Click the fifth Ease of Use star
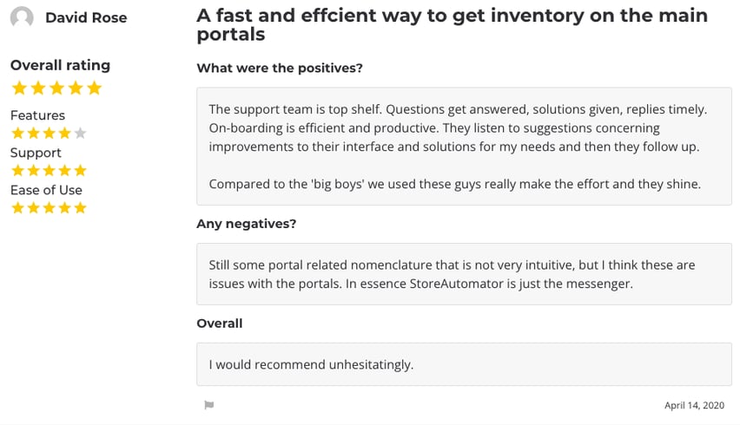This screenshot has width=740, height=425. point(80,208)
